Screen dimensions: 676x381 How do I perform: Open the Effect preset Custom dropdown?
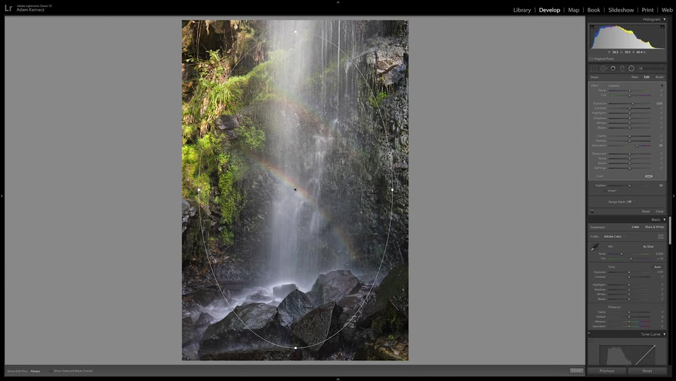click(614, 86)
